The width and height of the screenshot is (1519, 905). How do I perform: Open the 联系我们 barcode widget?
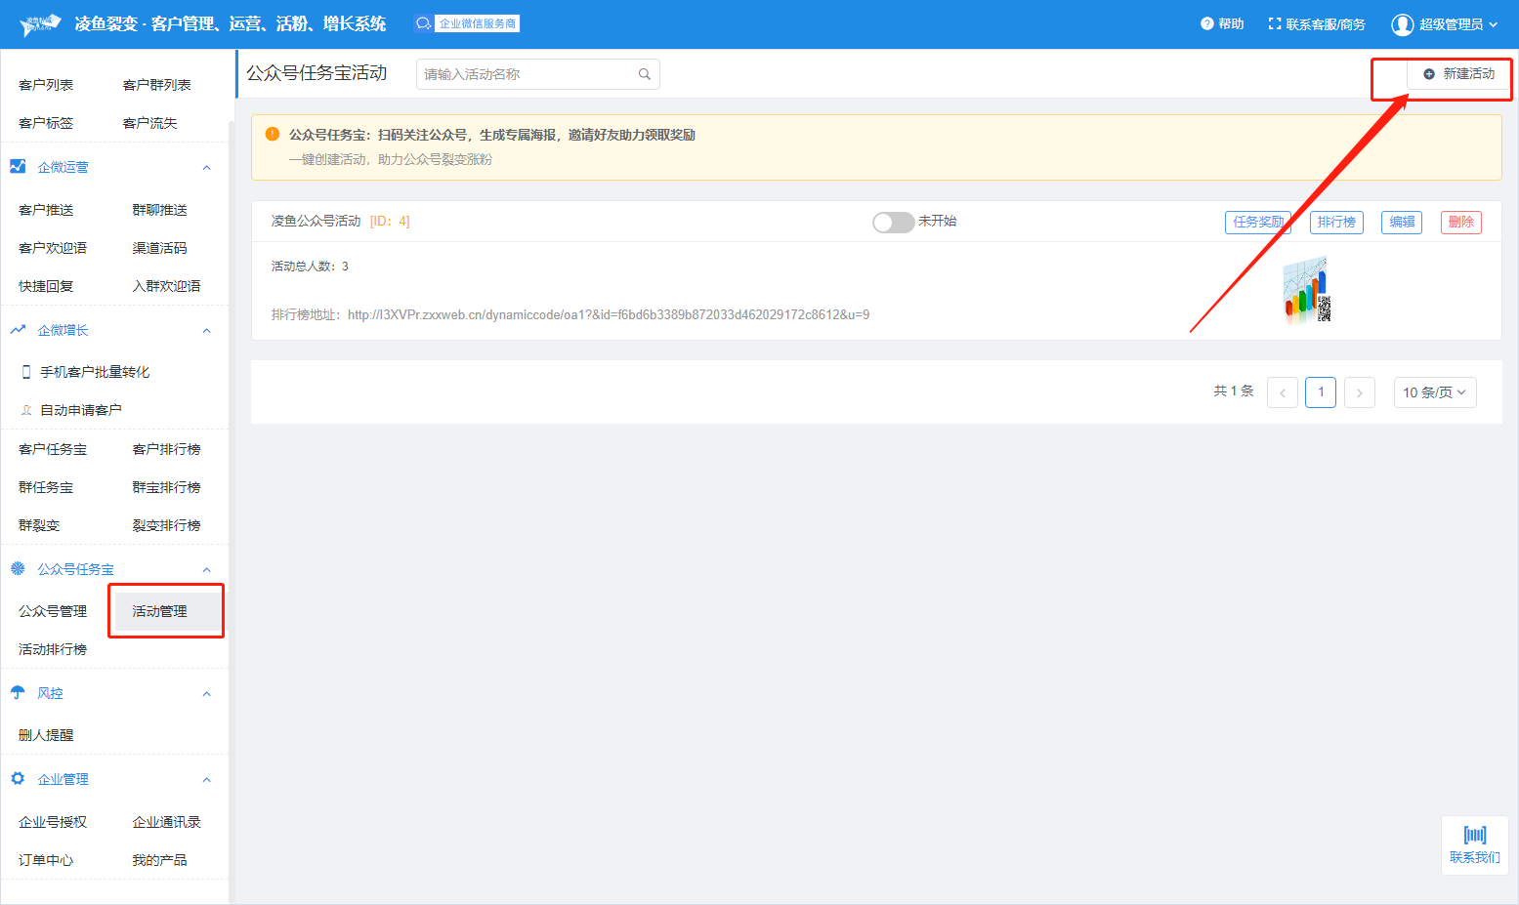[1474, 844]
